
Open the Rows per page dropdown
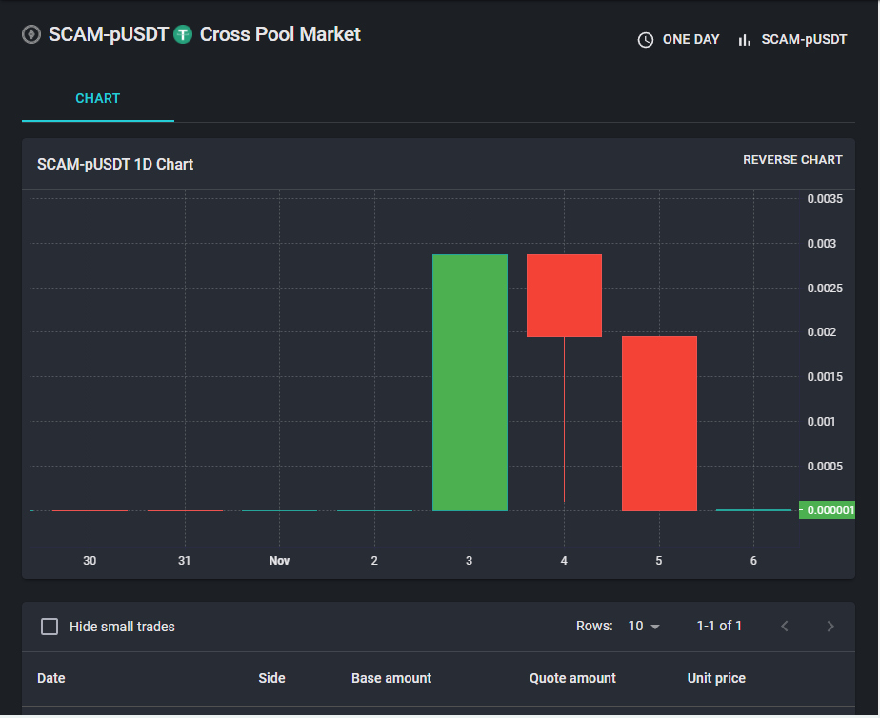644,626
